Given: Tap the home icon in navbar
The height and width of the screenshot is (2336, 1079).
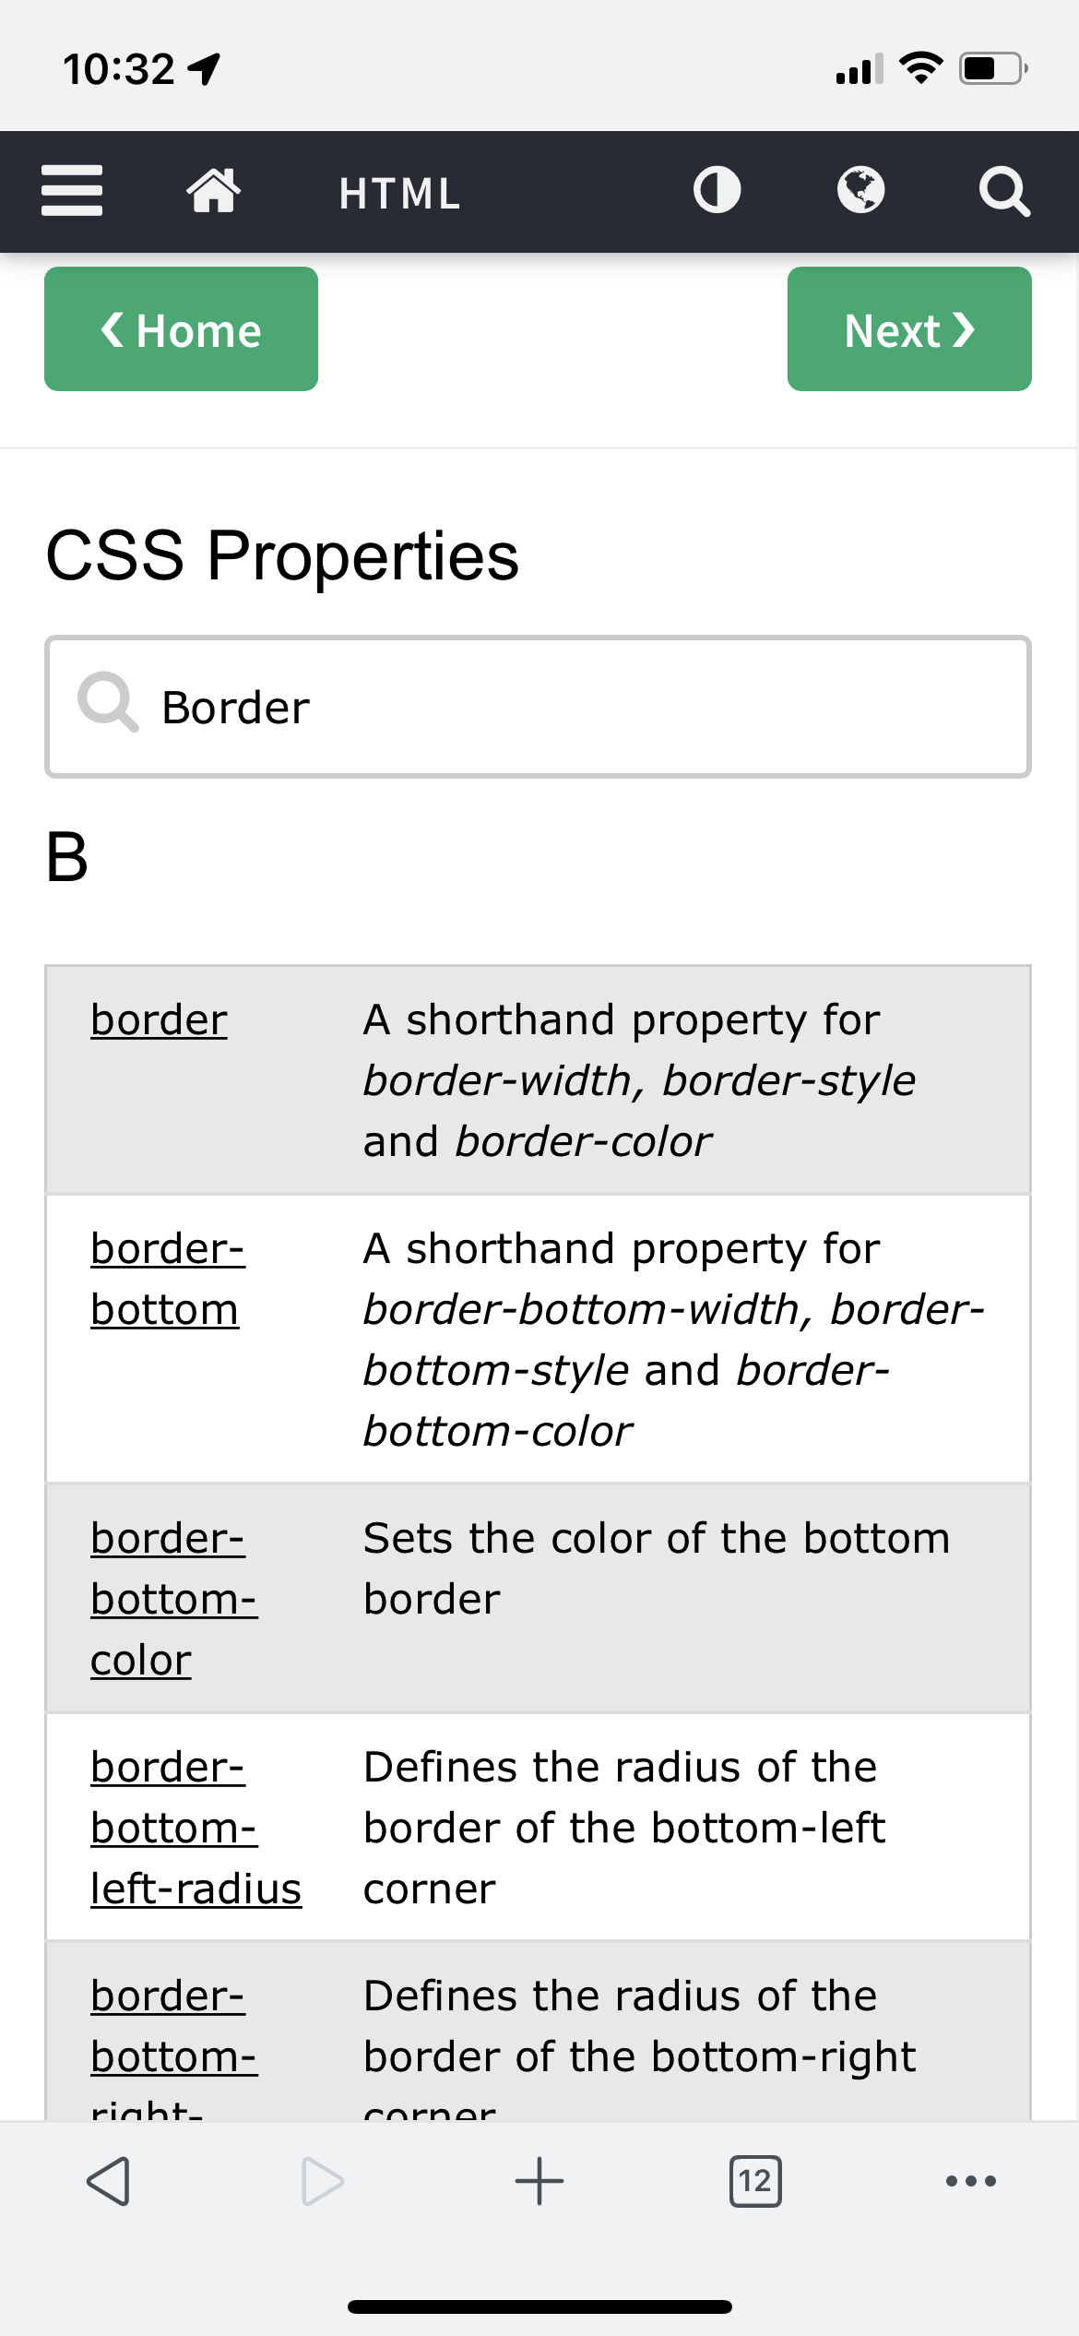Looking at the screenshot, I should click(x=213, y=191).
